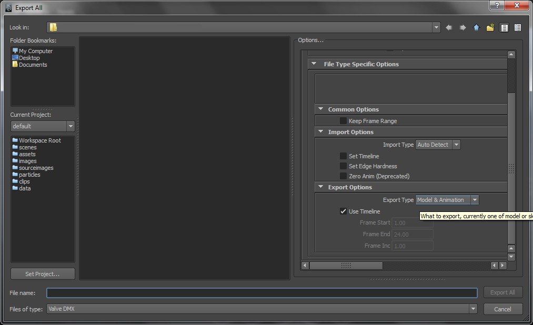
Task: Click options vertical scrollbar up arrow
Action: point(511,54)
